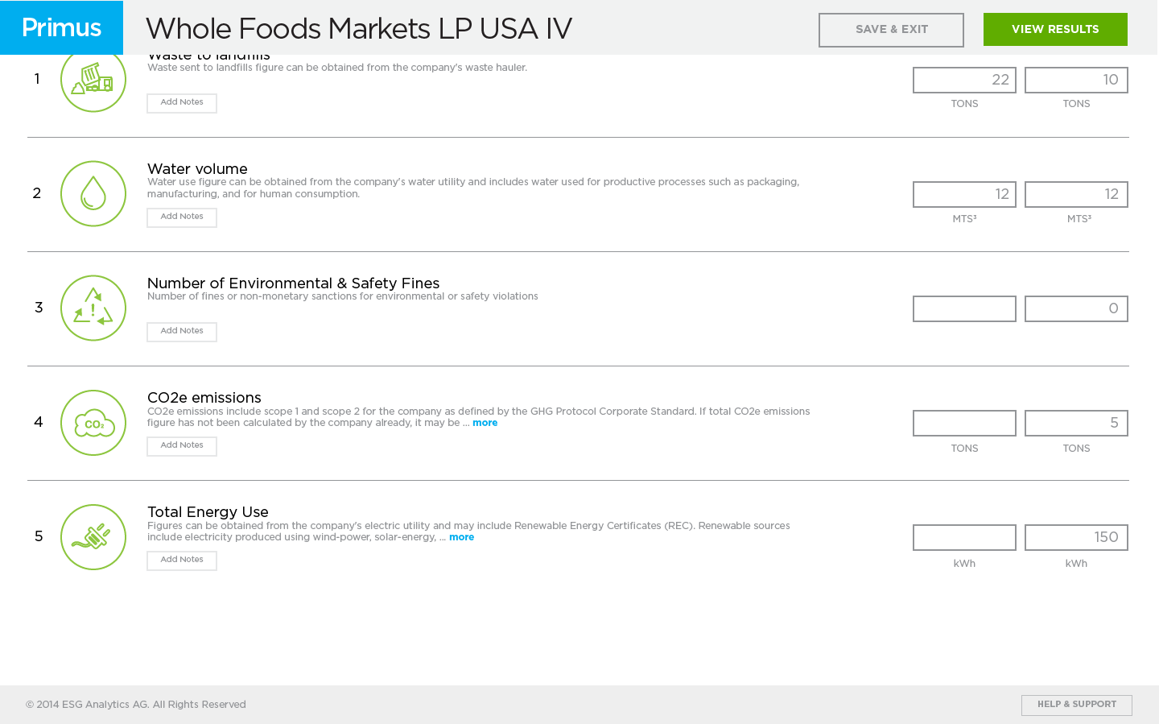
Task: Add Notes for Waste to landfills
Action: coord(182,103)
